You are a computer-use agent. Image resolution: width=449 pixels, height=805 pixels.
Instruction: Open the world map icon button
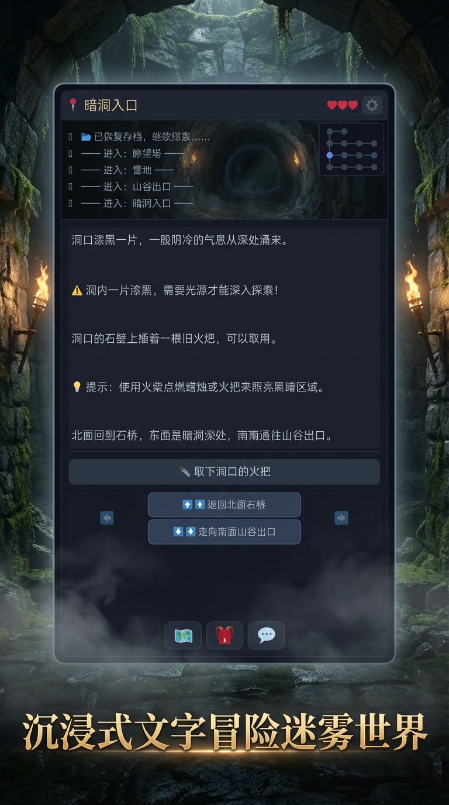pos(183,635)
